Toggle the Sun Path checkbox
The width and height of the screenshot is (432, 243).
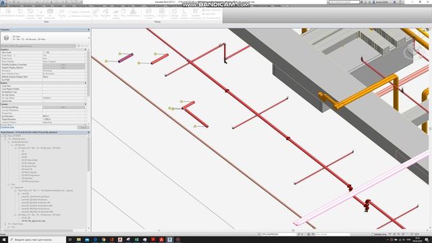tap(45, 80)
